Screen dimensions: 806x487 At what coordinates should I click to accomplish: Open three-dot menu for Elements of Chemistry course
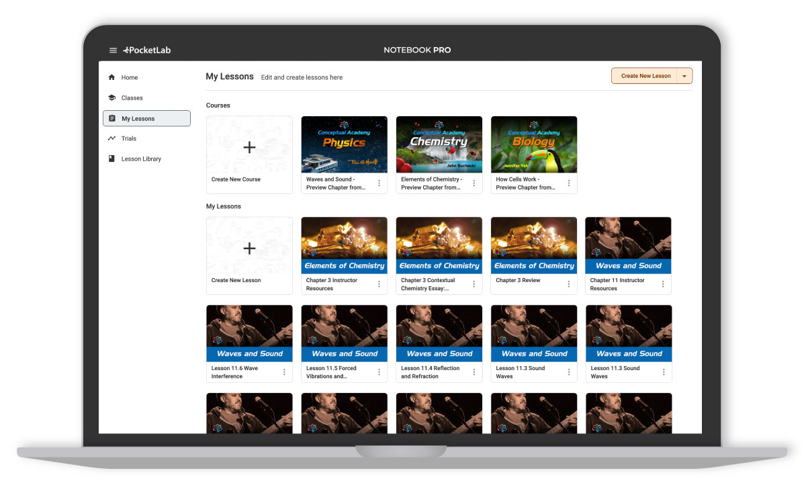474,183
